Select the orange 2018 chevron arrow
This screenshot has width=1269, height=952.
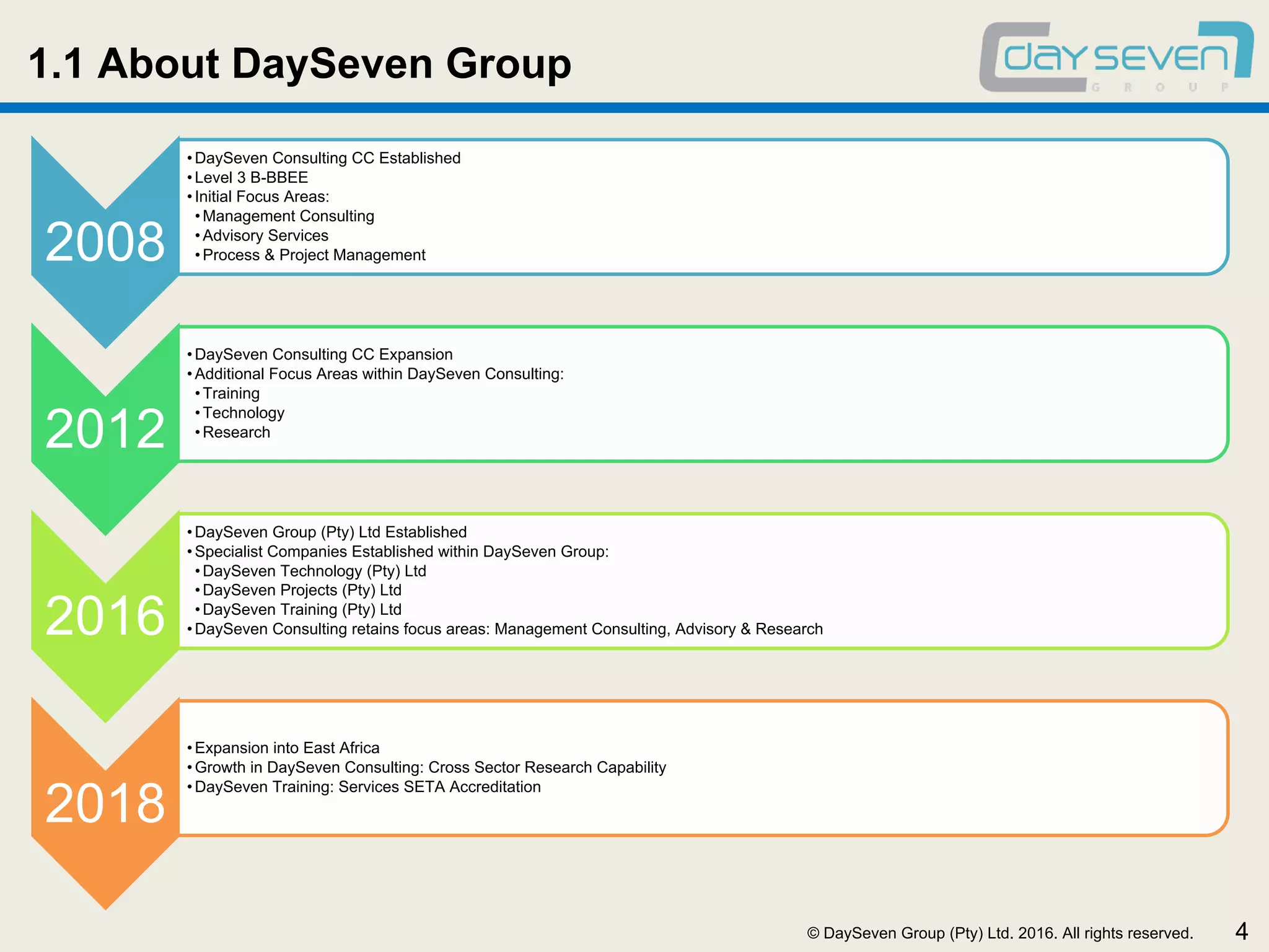tap(105, 803)
